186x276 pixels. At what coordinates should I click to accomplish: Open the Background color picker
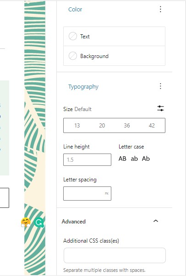click(114, 56)
